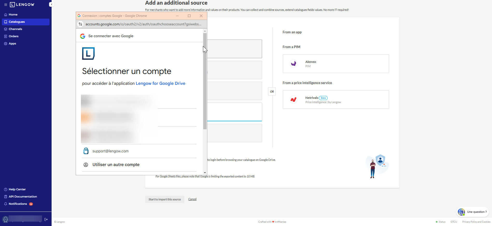Click the Lengow for Google Drive link
Viewport: 492px width, 226px height.
tap(160, 83)
